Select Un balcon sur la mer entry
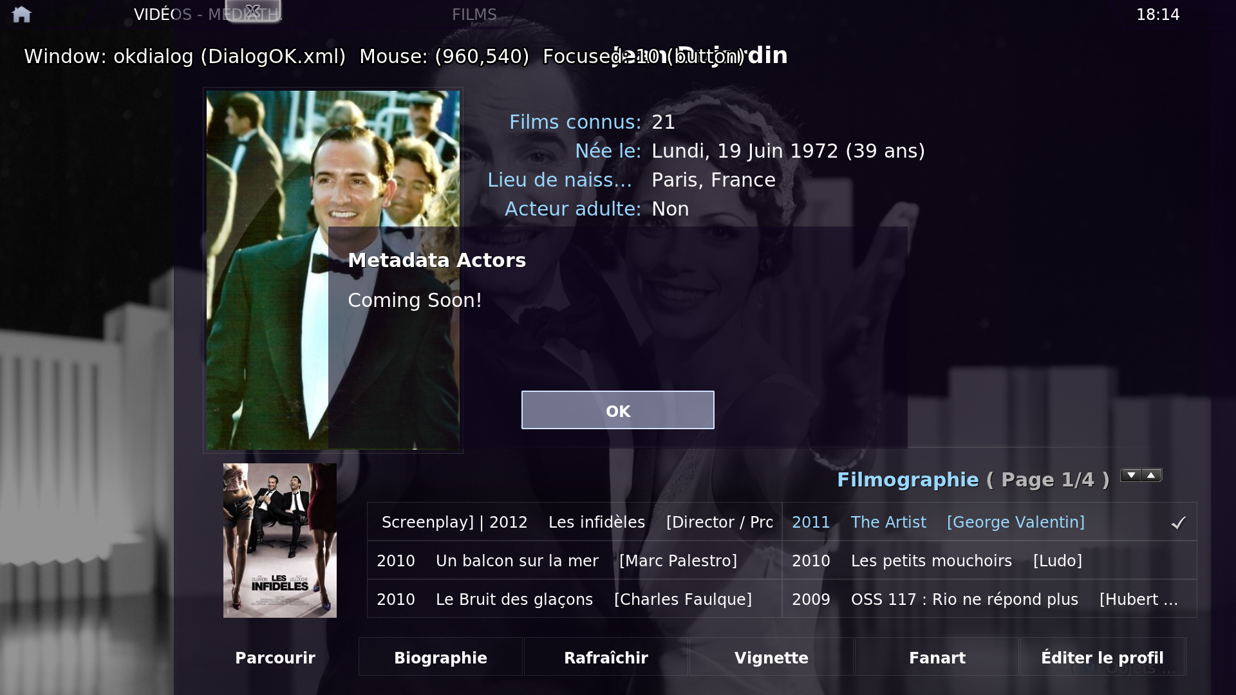1236x695 pixels. [x=574, y=561]
